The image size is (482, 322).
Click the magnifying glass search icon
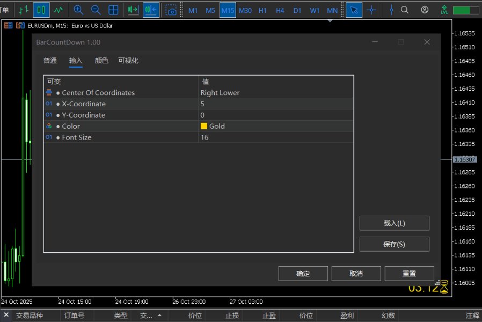click(404, 9)
